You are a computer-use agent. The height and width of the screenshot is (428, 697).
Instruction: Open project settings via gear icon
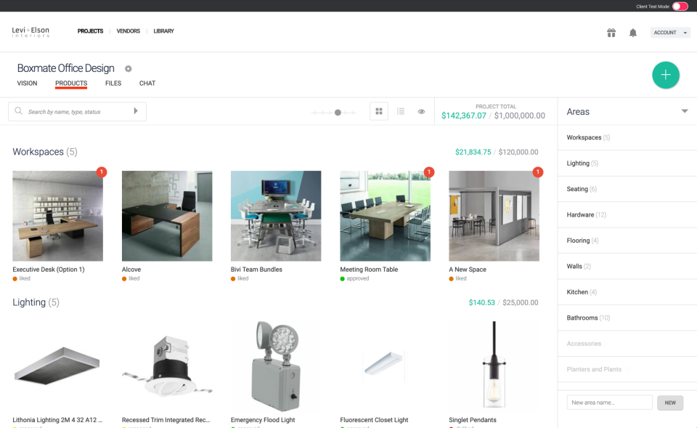(128, 68)
